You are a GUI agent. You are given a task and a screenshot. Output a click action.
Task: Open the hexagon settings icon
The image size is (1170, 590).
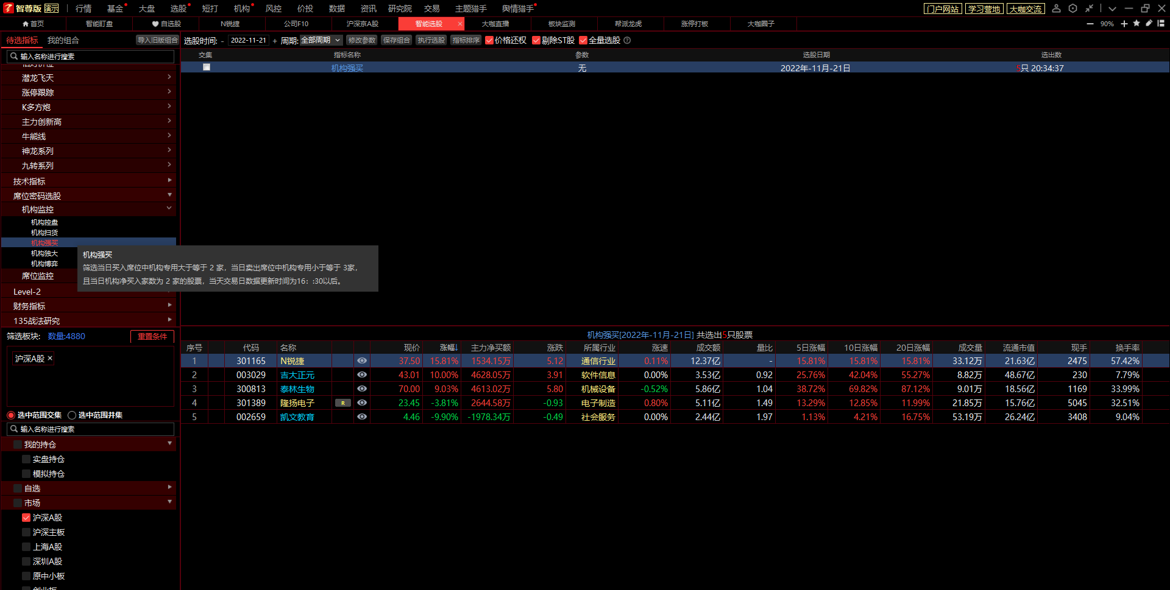tap(1073, 9)
